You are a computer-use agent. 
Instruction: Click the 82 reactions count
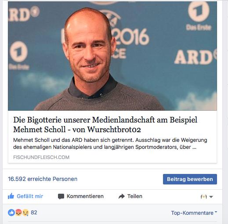(34, 213)
